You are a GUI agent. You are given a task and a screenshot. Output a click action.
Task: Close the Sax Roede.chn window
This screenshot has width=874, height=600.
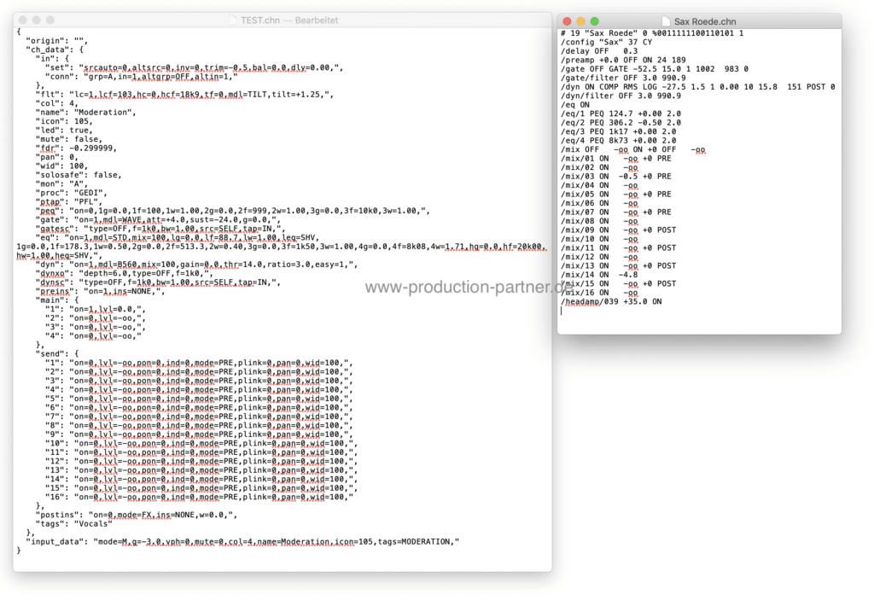[x=567, y=20]
